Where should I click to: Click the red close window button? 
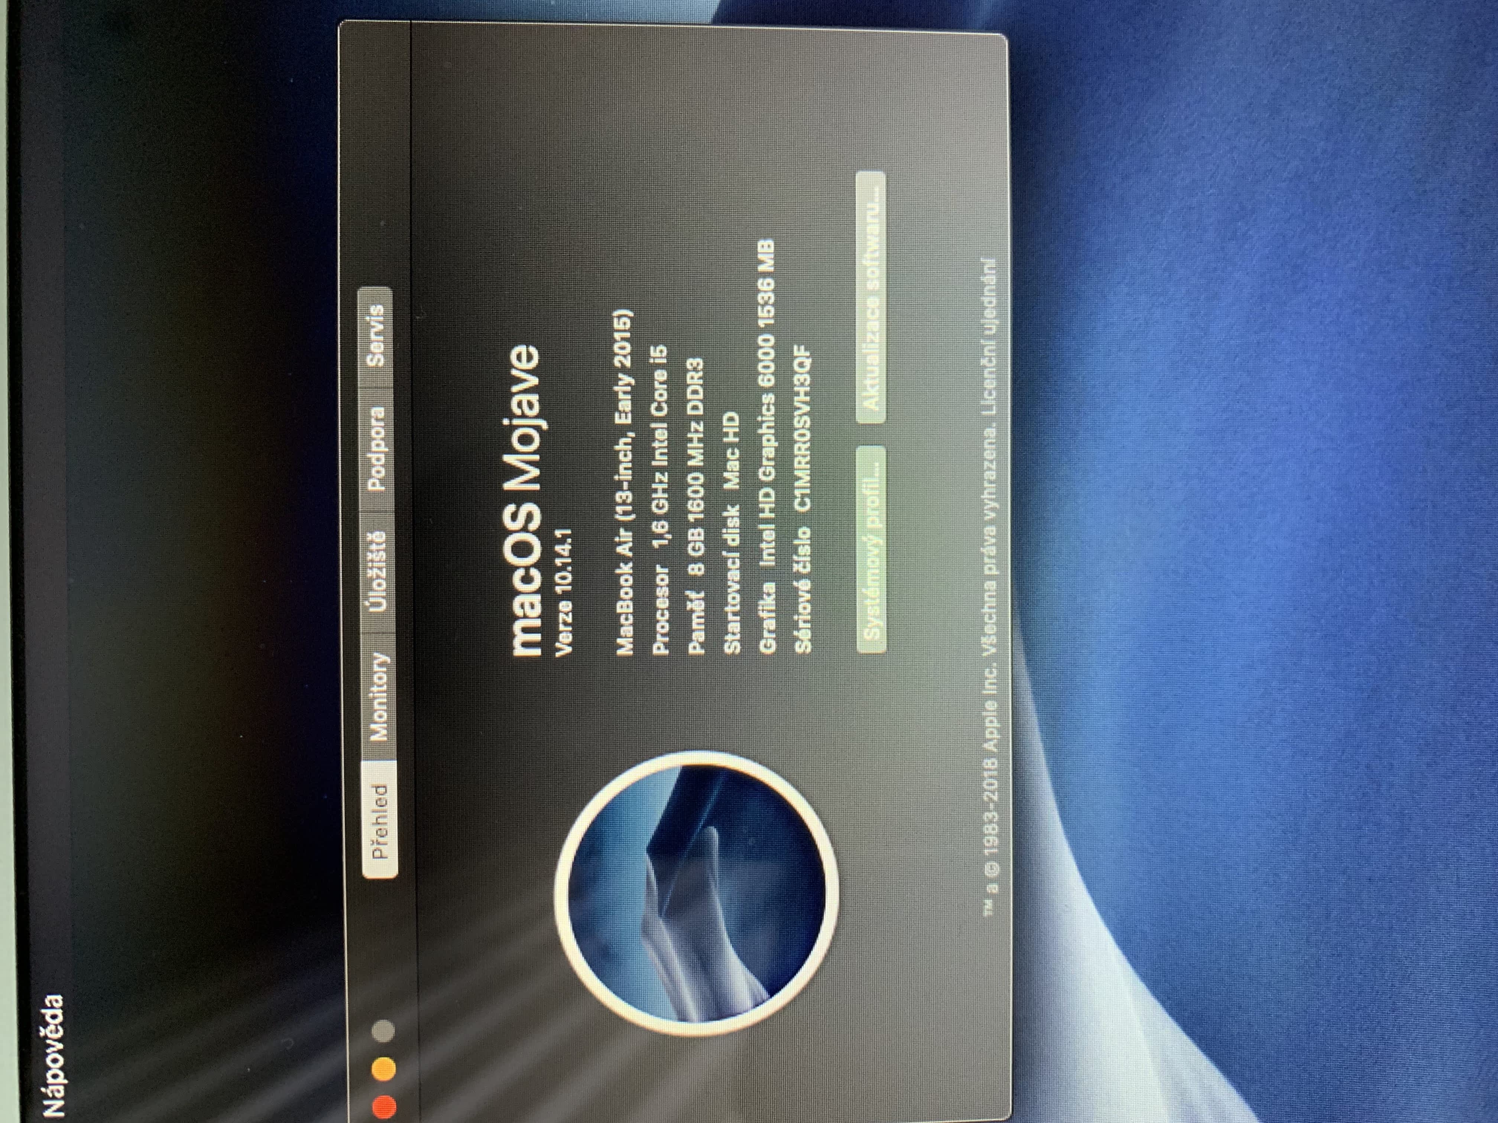click(384, 1107)
